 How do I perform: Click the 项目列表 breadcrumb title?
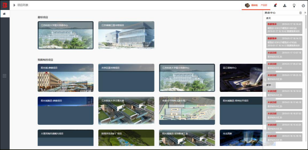pyautogui.click(x=23, y=5)
